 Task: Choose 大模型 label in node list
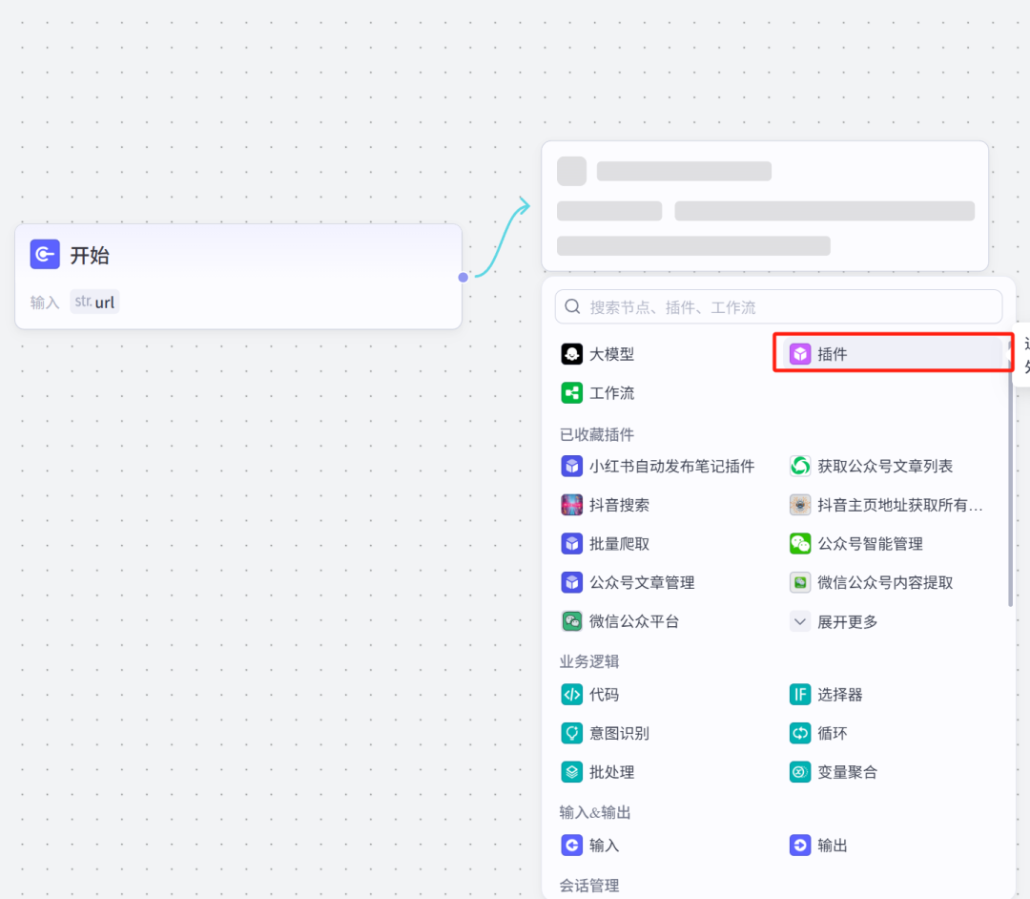611,354
